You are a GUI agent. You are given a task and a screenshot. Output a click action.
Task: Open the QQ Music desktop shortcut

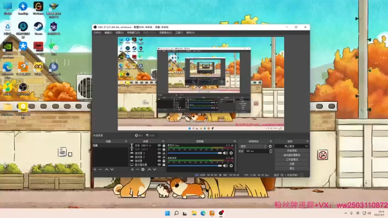pyautogui.click(x=7, y=89)
